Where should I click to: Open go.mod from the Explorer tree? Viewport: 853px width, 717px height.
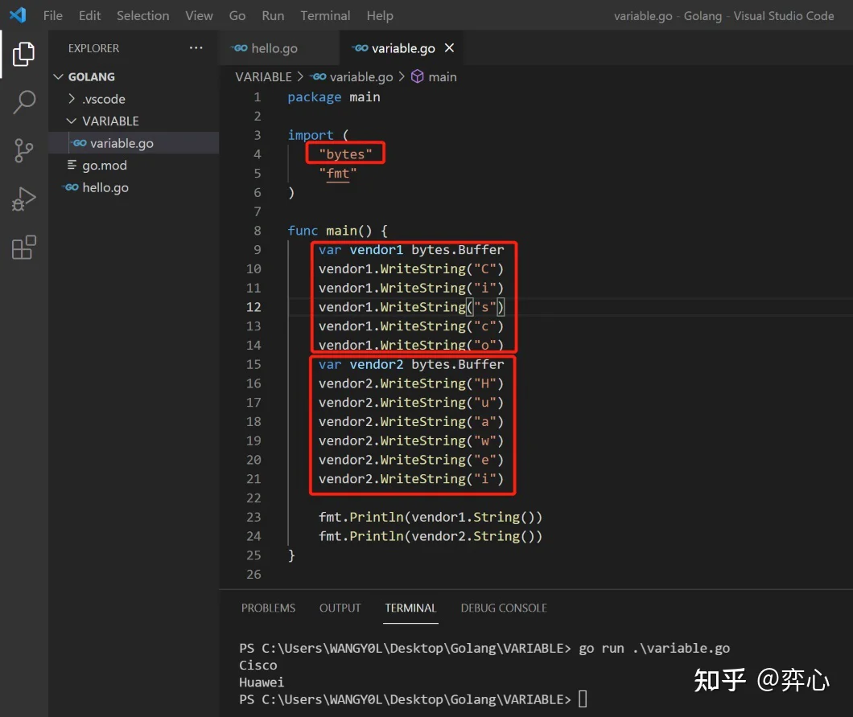pos(134,166)
